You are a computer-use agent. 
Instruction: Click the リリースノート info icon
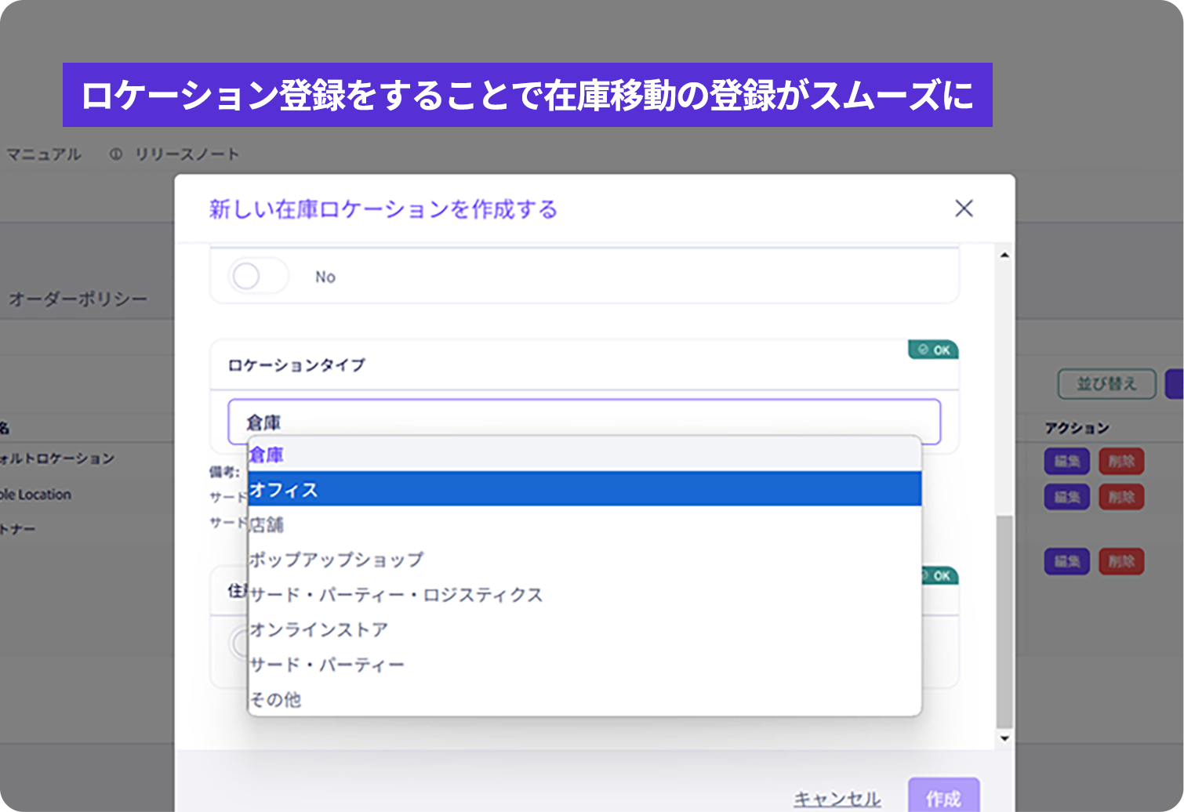[116, 154]
